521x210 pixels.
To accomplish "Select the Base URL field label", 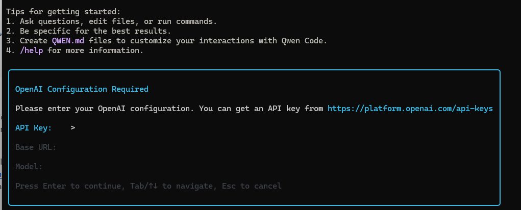I will tap(36, 147).
